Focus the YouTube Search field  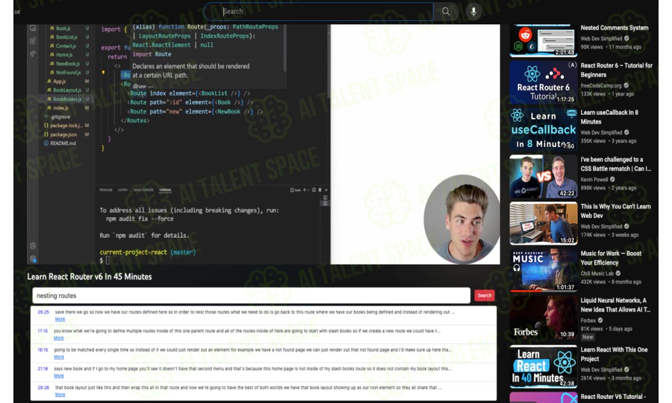[319, 11]
